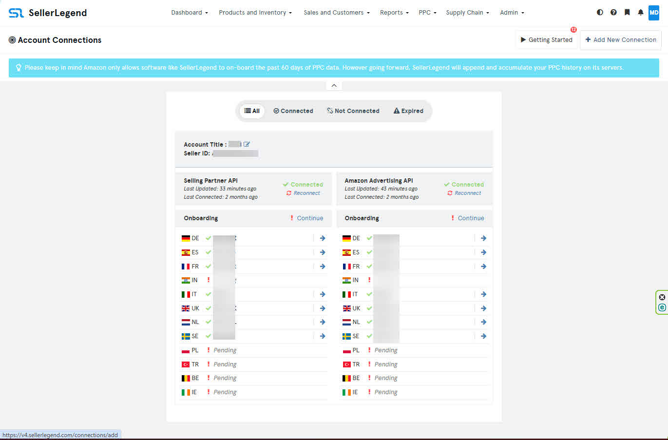Open IT arrow in Amazon Advertising API
668x440 pixels.
[483, 294]
